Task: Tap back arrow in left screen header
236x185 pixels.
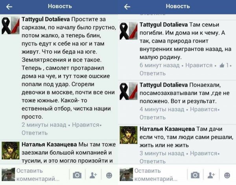Action: pyautogui.click(x=9, y=7)
